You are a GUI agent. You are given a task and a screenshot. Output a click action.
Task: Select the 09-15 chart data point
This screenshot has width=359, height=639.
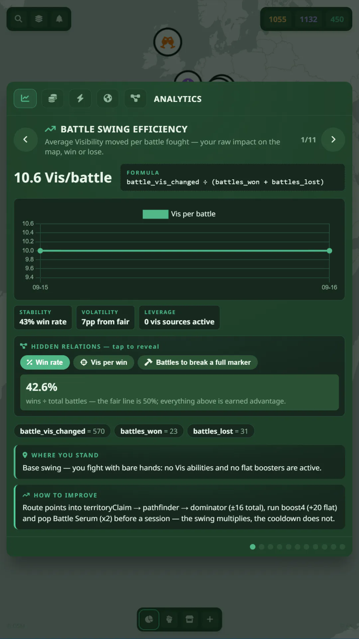pos(40,251)
